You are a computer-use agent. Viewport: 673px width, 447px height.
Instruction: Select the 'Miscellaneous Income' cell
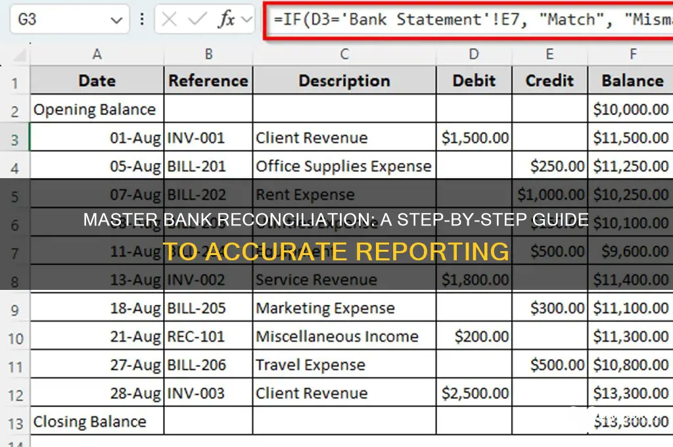(344, 336)
